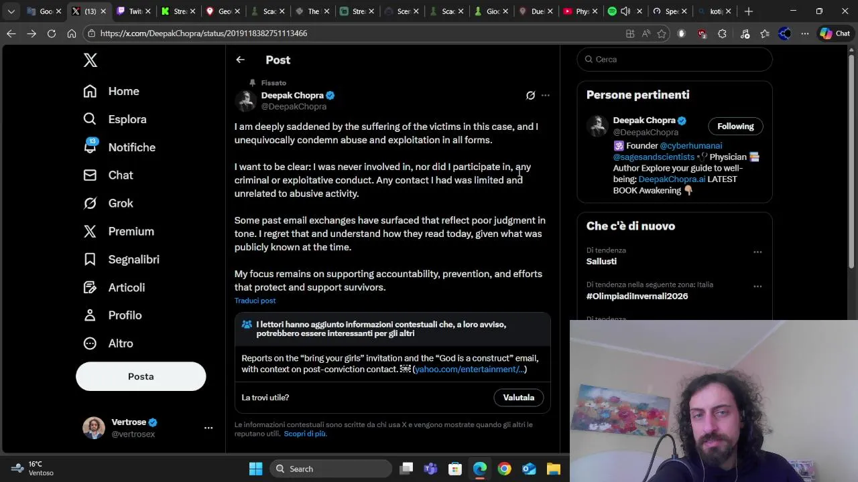Open Task View on taskbar
The height and width of the screenshot is (482, 858).
click(406, 469)
